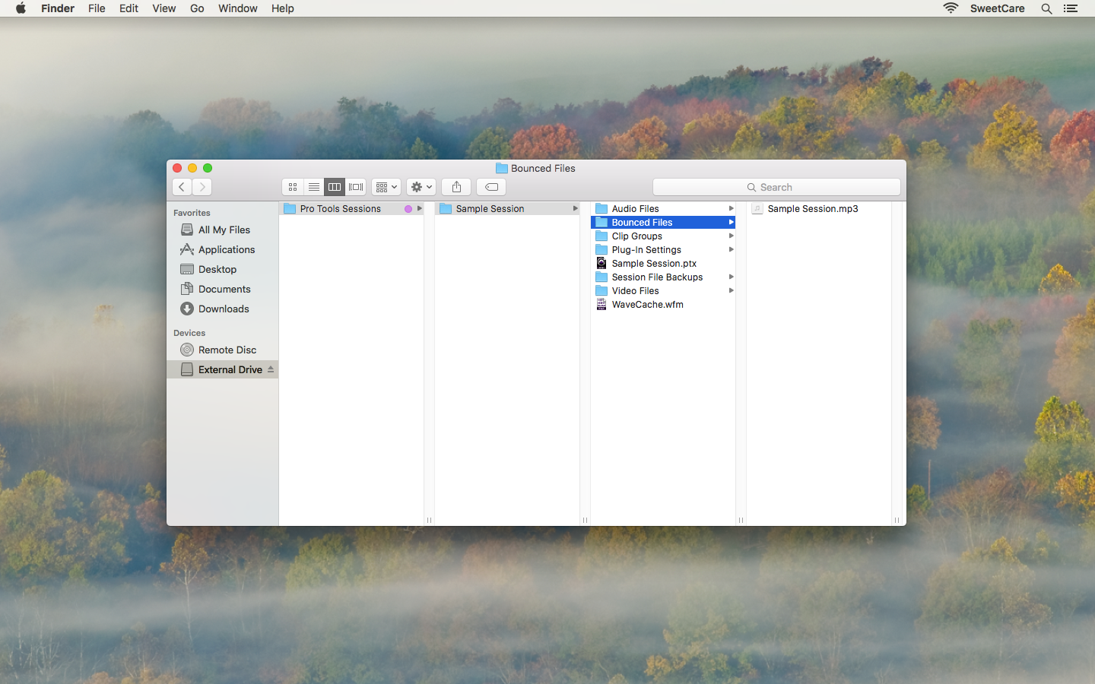
Task: Open Notification Center from menu bar
Action: click(1071, 8)
